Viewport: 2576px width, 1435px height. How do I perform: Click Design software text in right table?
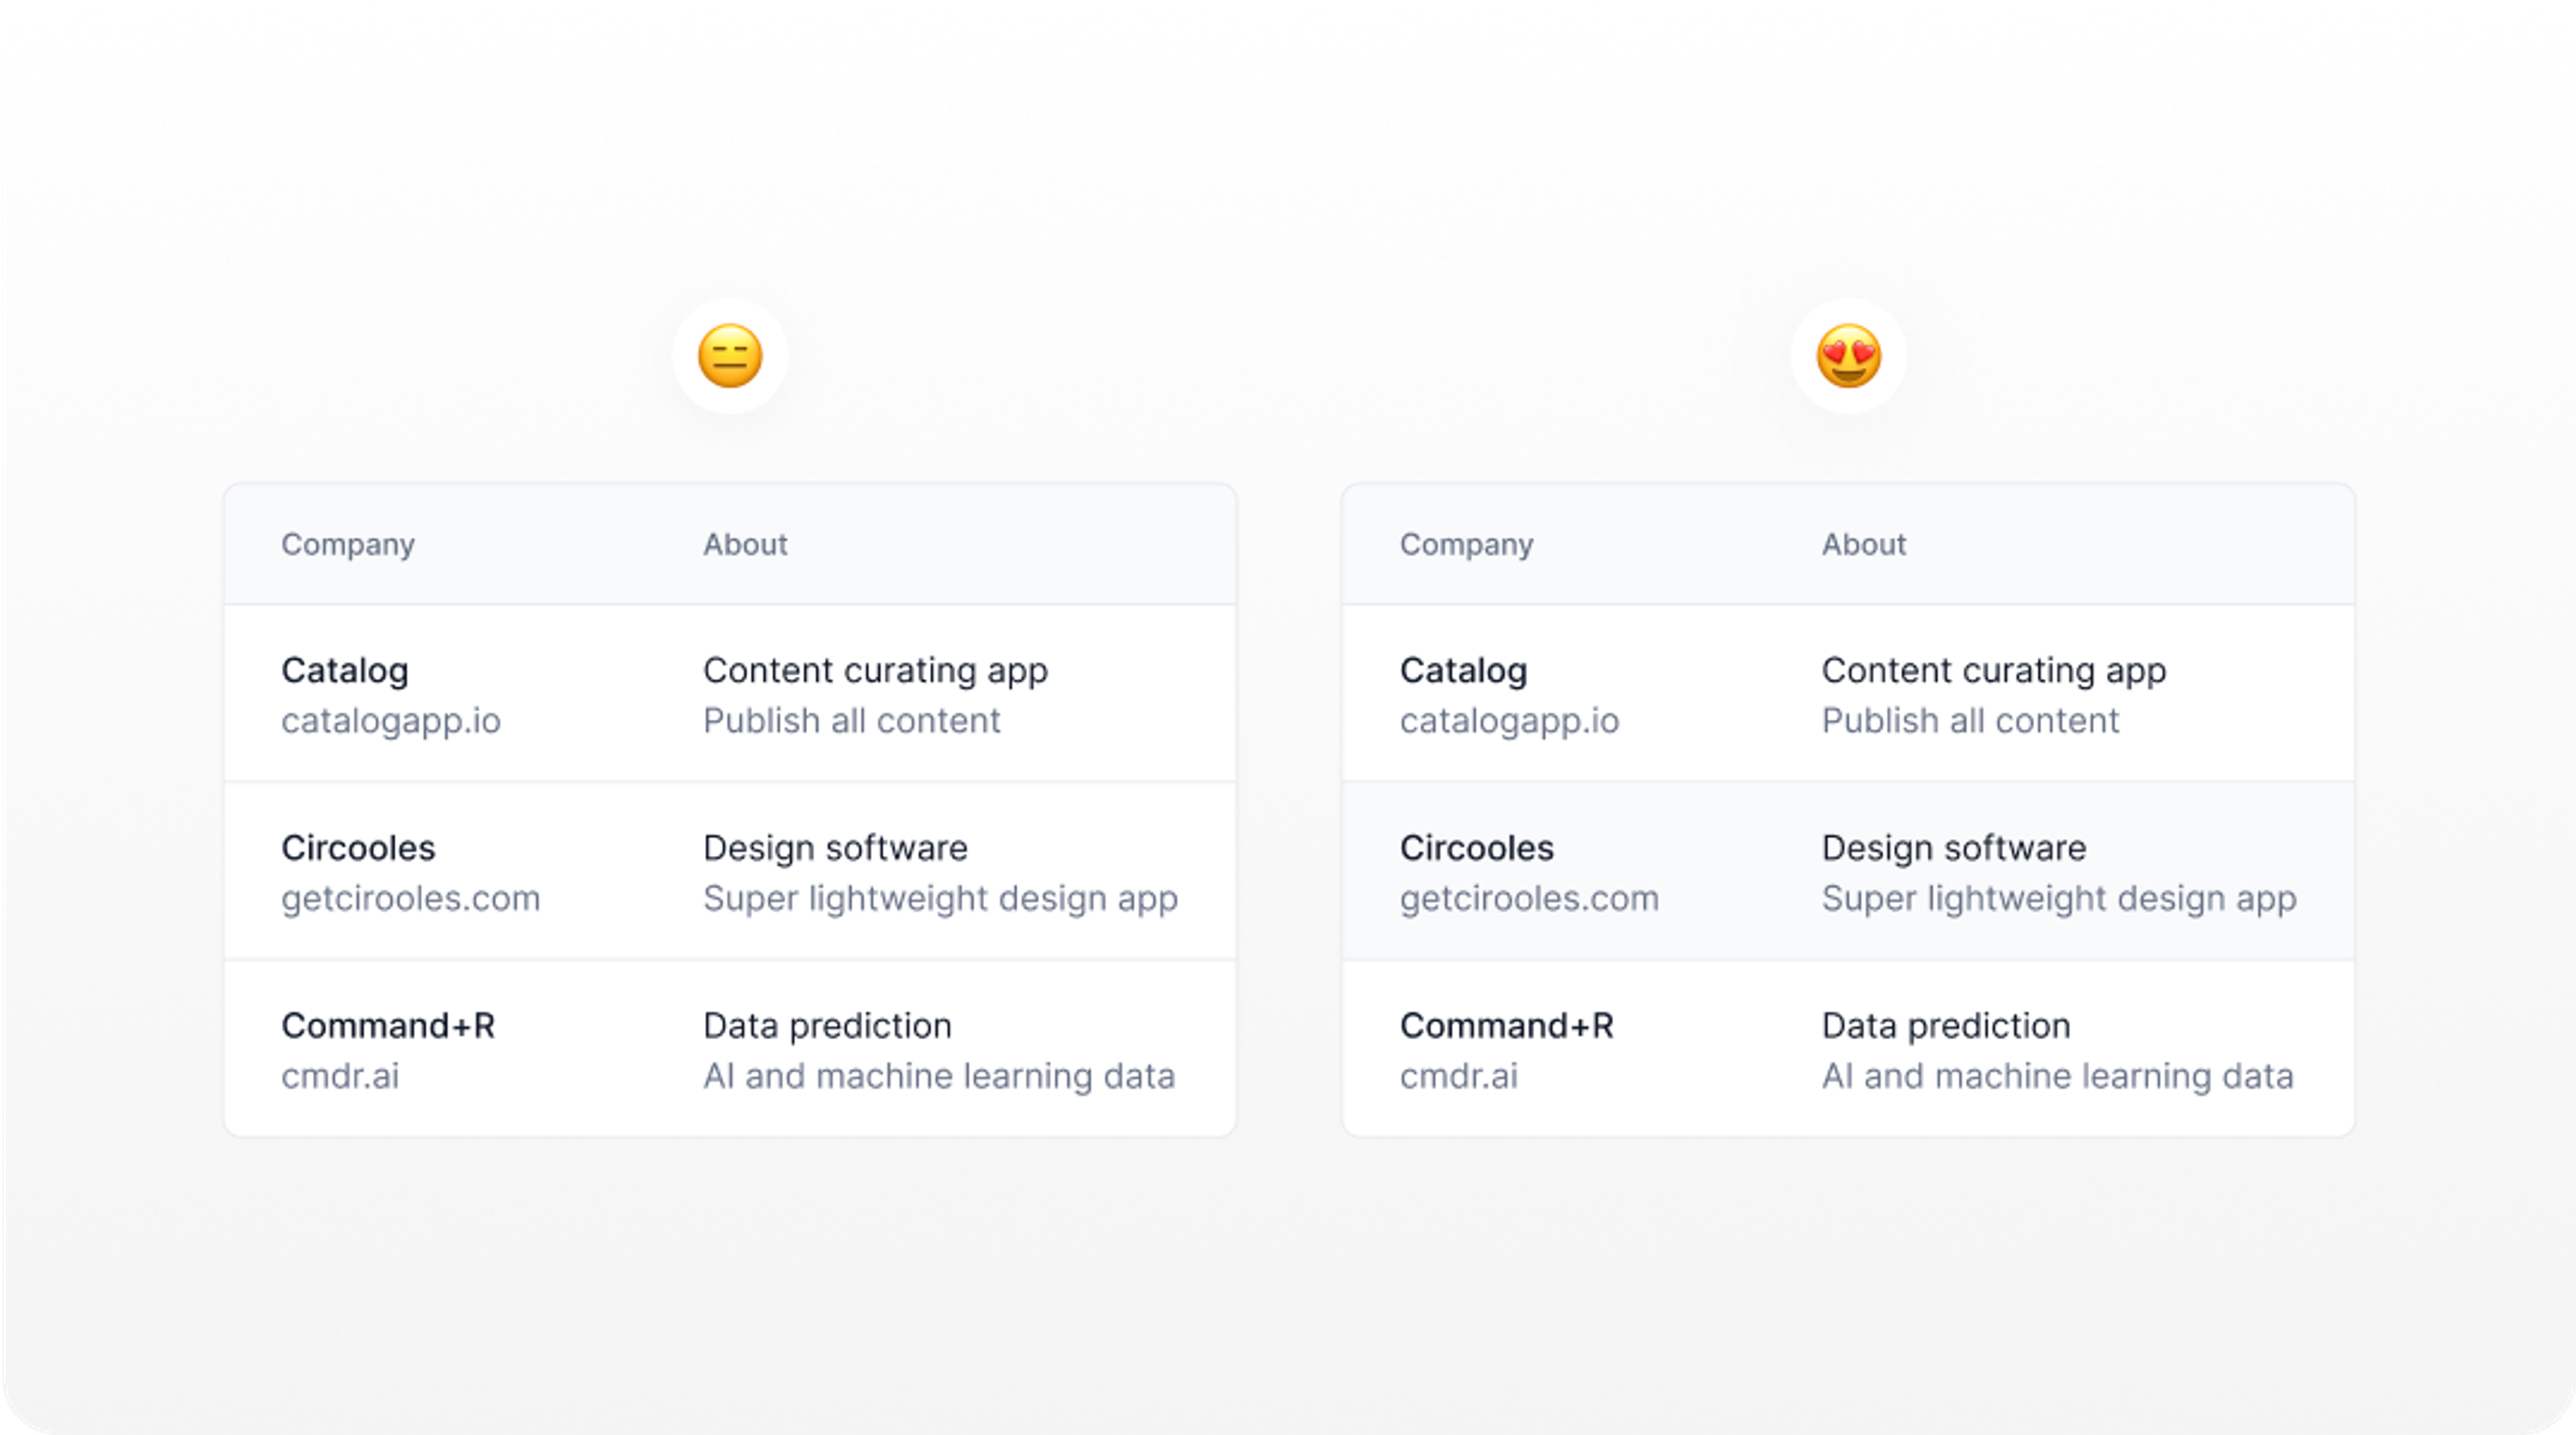1954,848
